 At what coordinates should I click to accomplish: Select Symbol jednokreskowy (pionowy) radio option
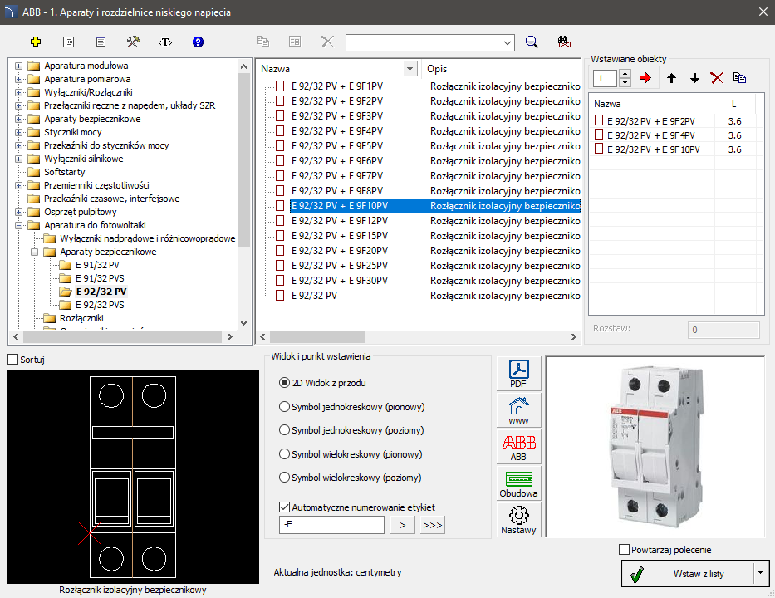285,407
